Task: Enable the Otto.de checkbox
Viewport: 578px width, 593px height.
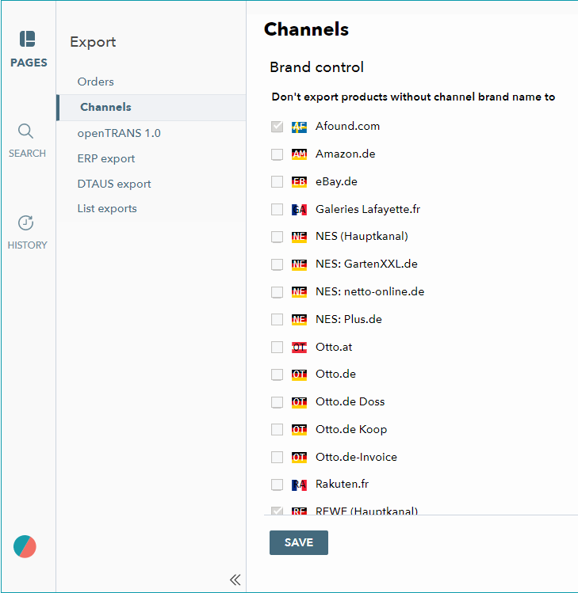Action: pos(277,374)
